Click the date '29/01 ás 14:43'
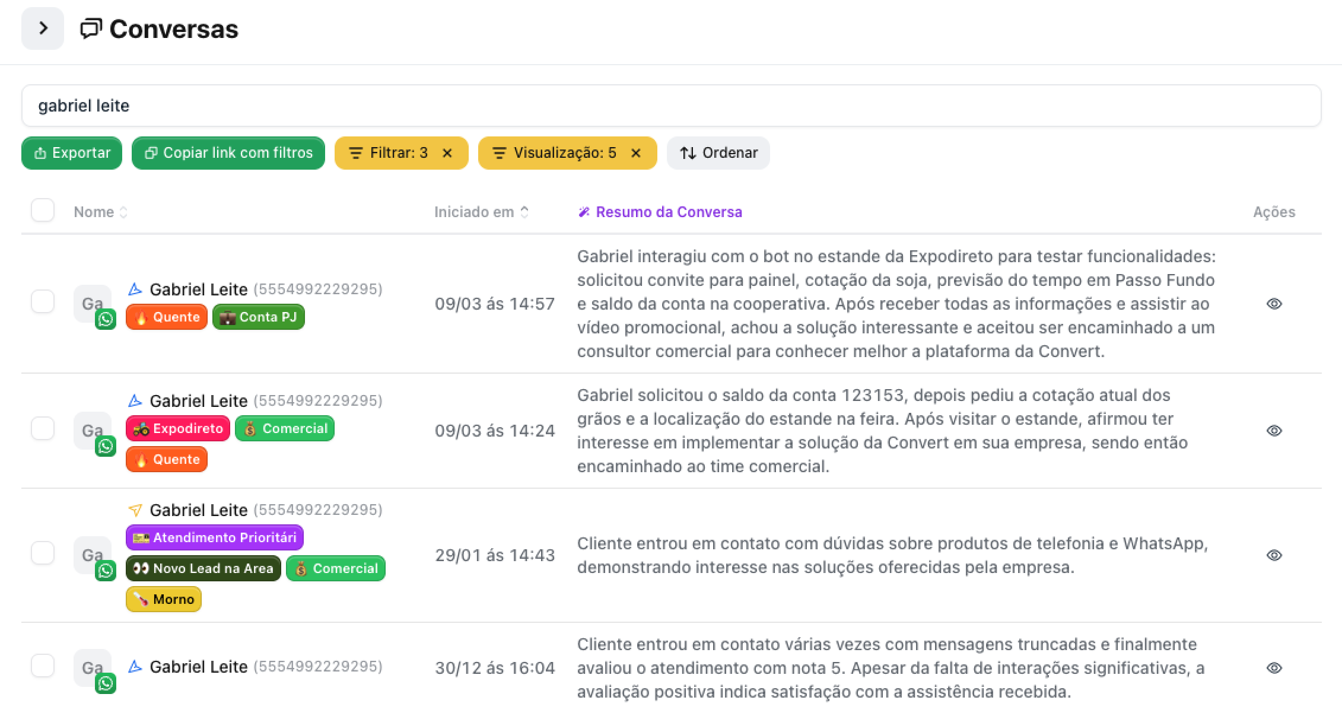 coord(495,555)
